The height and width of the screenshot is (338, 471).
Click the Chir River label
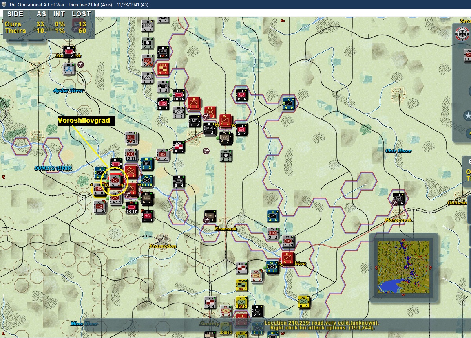[398, 151]
